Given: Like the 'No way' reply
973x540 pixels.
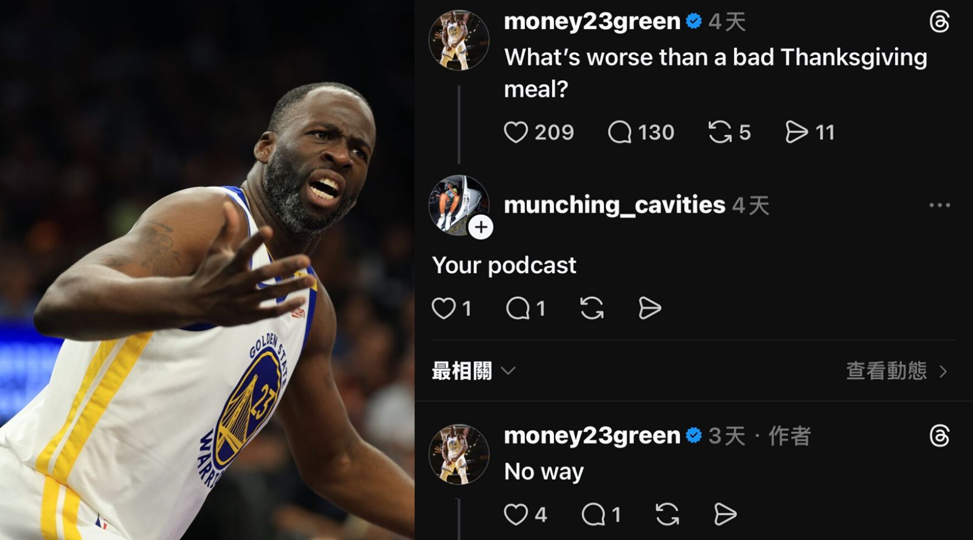Looking at the screenshot, I should coord(516,514).
